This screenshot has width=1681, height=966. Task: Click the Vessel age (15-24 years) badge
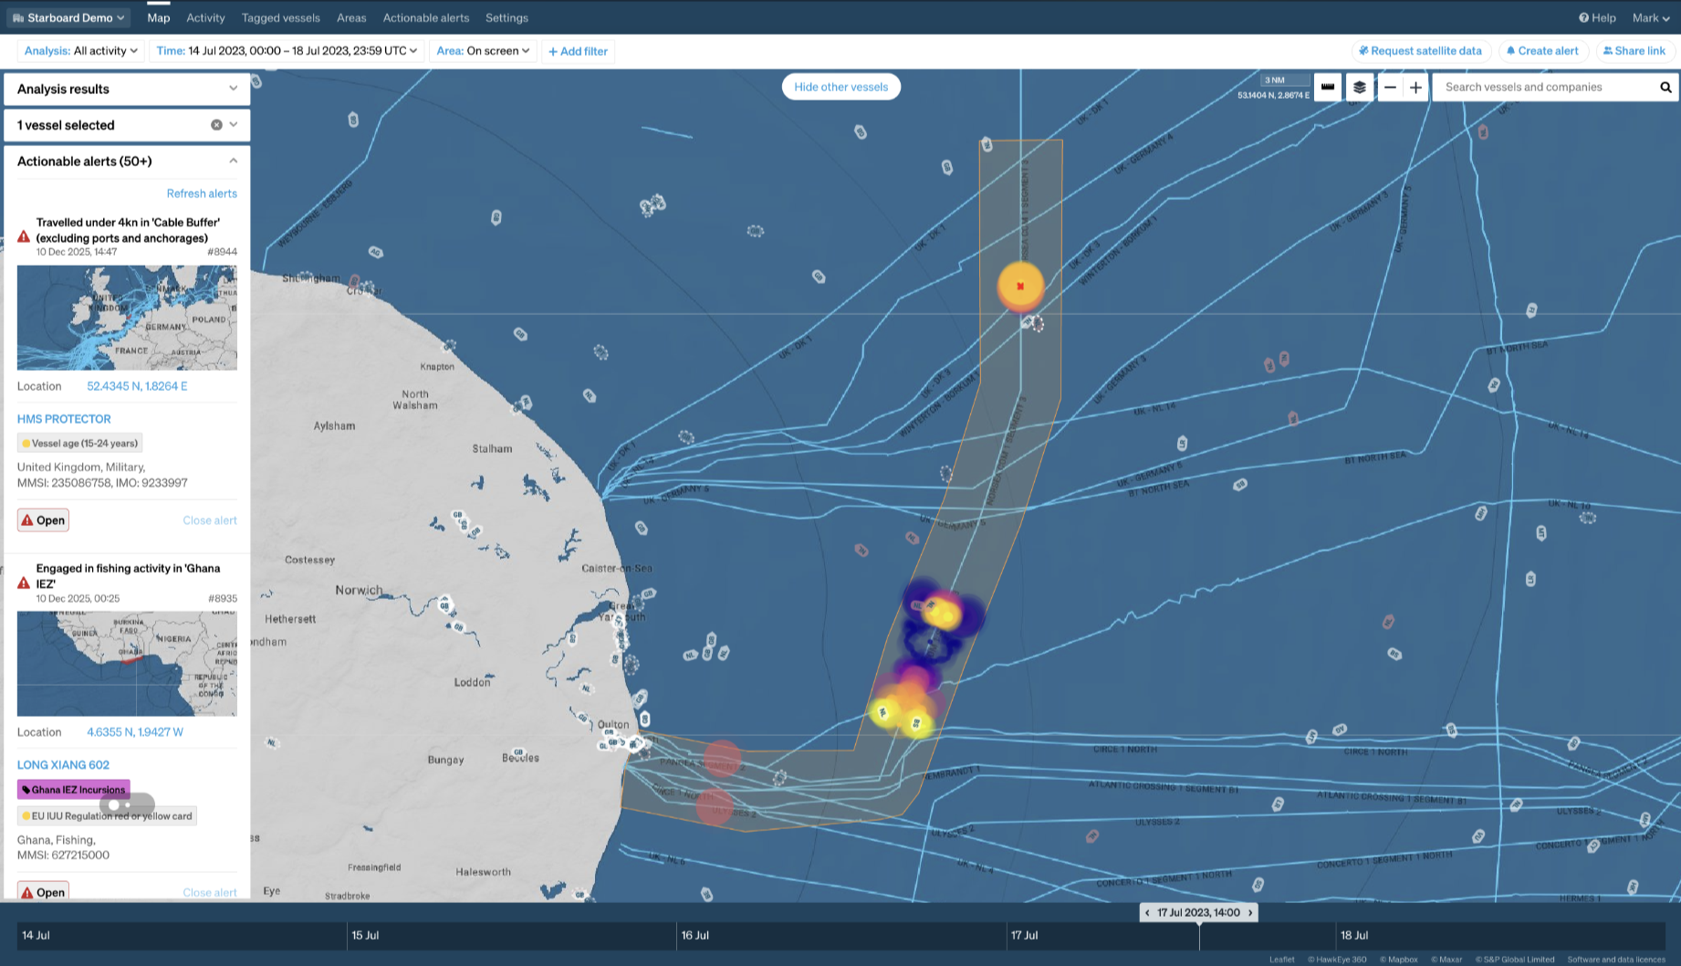tap(79, 443)
